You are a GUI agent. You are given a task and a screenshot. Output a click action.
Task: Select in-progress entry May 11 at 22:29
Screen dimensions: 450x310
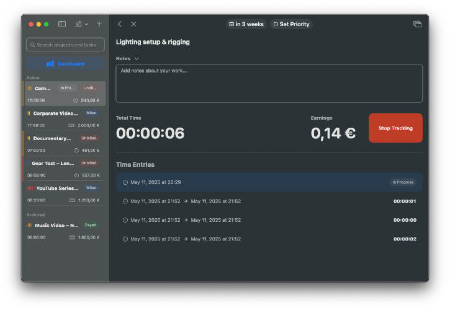coord(269,182)
